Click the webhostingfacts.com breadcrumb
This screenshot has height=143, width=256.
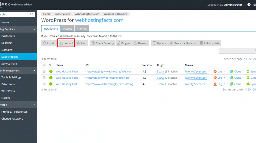click(x=87, y=14)
